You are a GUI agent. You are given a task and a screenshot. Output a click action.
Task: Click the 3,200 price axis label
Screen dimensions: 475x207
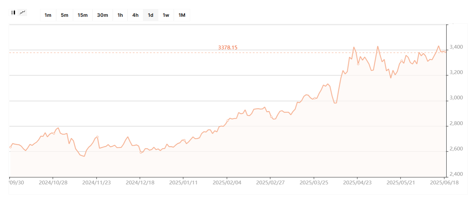tap(456, 72)
